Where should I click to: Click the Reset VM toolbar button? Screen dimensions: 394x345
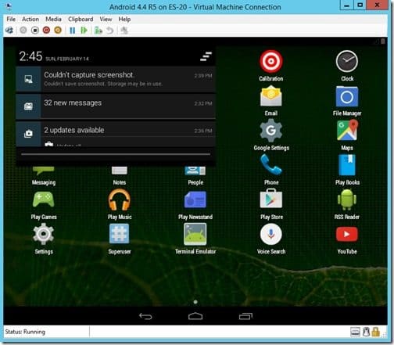pyautogui.click(x=84, y=31)
